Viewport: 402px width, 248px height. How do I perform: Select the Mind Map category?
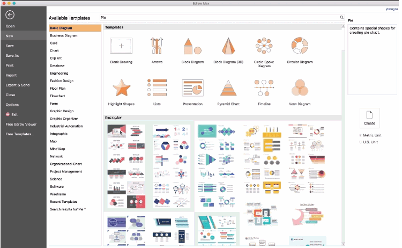(x=57, y=149)
